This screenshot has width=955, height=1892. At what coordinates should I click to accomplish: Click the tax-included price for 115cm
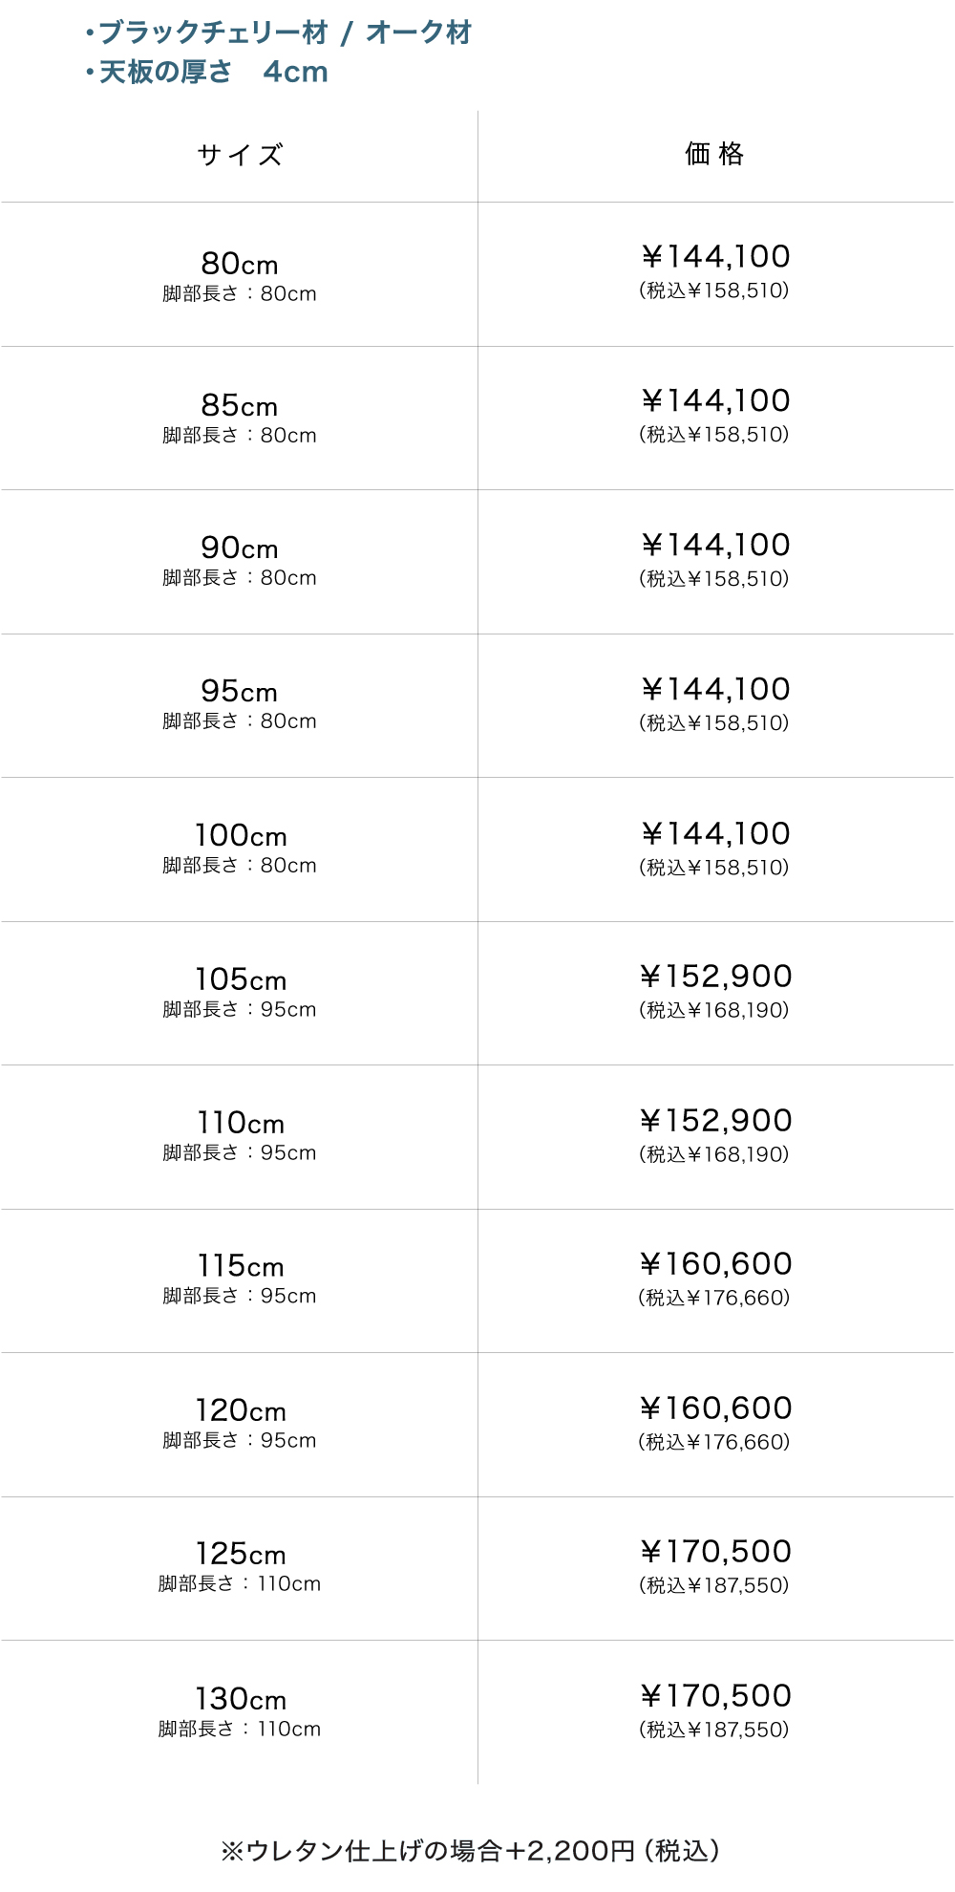click(x=714, y=1298)
